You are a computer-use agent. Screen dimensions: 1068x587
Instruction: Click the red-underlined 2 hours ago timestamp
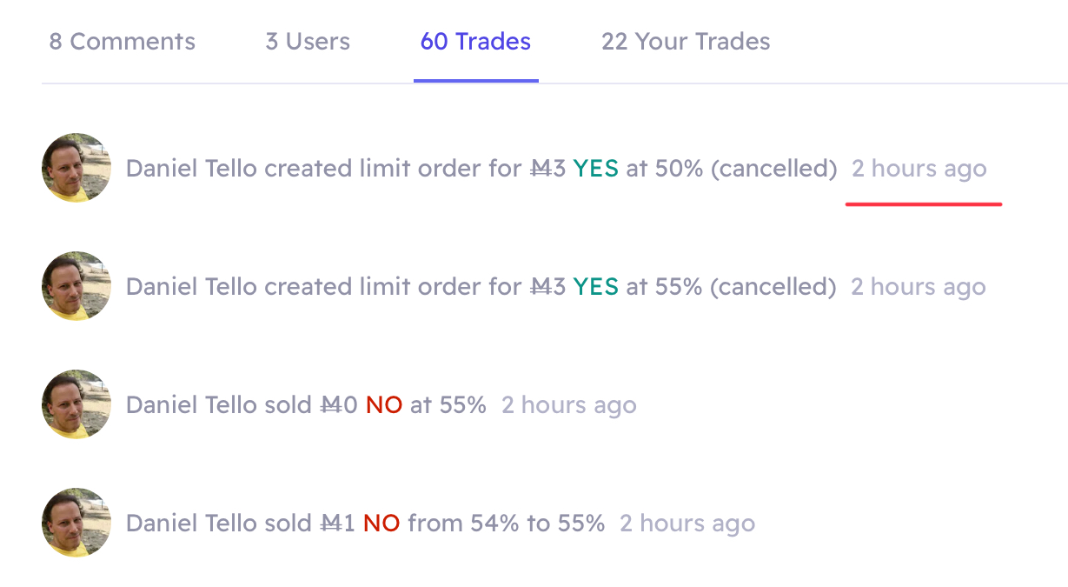(x=919, y=168)
